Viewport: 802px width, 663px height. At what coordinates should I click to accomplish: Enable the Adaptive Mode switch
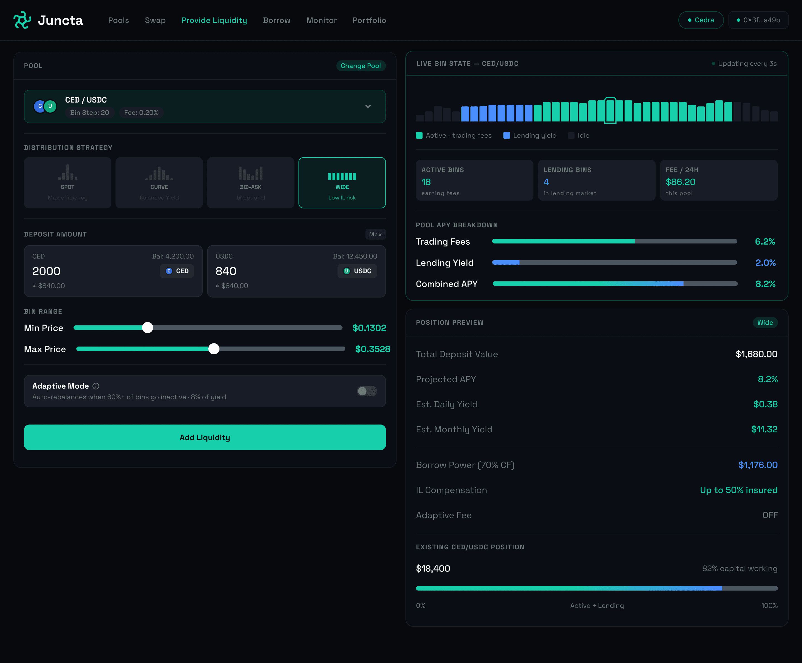tap(367, 391)
